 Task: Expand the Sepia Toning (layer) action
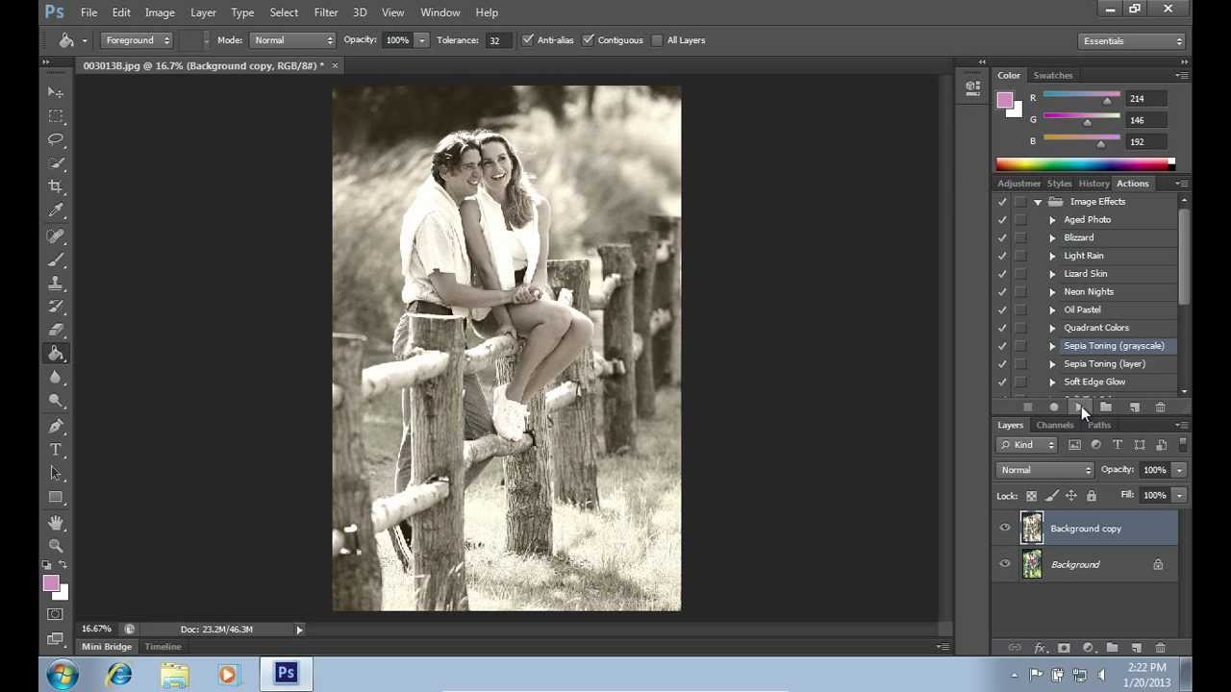(x=1052, y=364)
